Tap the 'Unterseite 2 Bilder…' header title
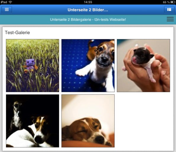The height and width of the screenshot is (152, 176). click(x=88, y=10)
